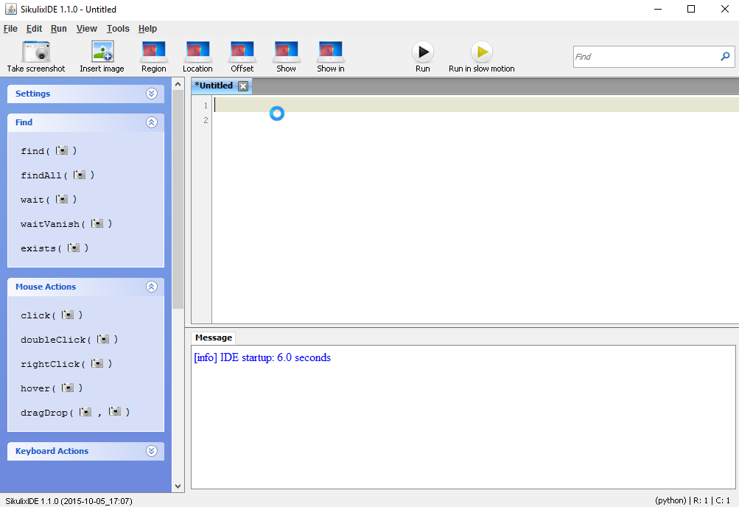
Task: Expand the Keyboard Actions panel chevron
Action: tap(151, 451)
